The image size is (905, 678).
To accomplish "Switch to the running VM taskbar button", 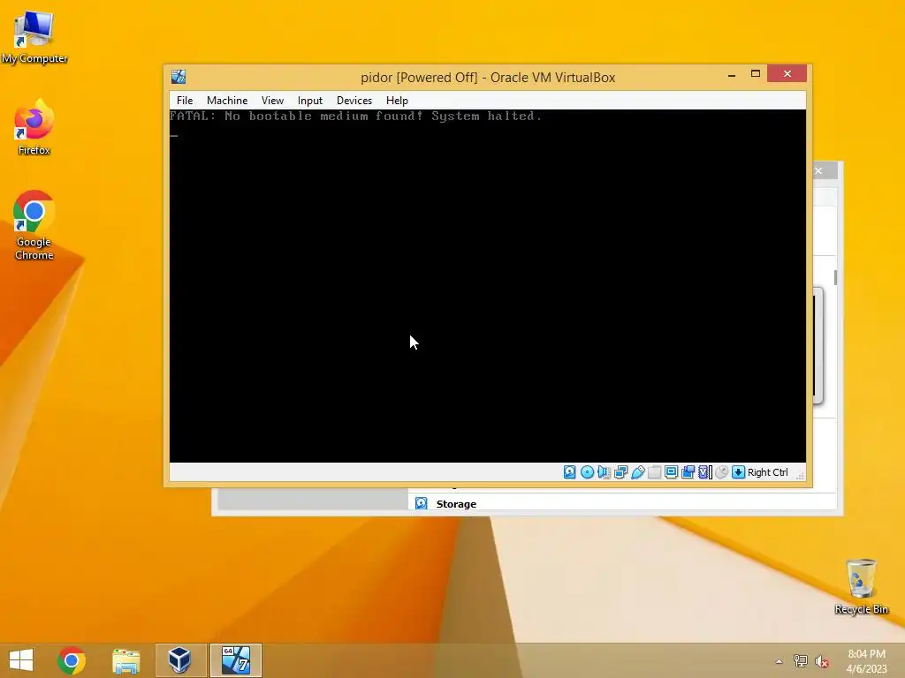I will [235, 660].
